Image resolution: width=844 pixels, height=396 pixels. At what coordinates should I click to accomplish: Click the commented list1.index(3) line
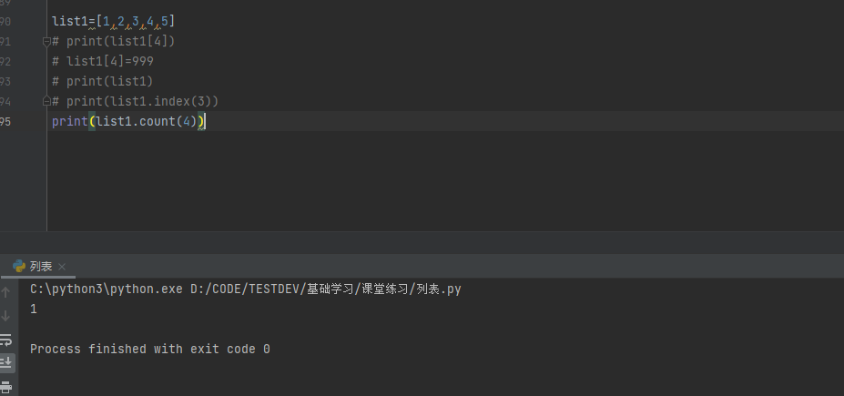point(141,101)
